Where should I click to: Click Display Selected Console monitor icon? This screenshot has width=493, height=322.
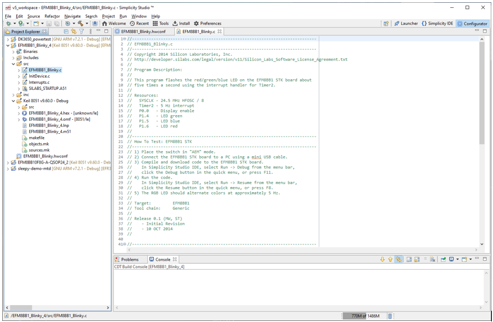coord(451,260)
